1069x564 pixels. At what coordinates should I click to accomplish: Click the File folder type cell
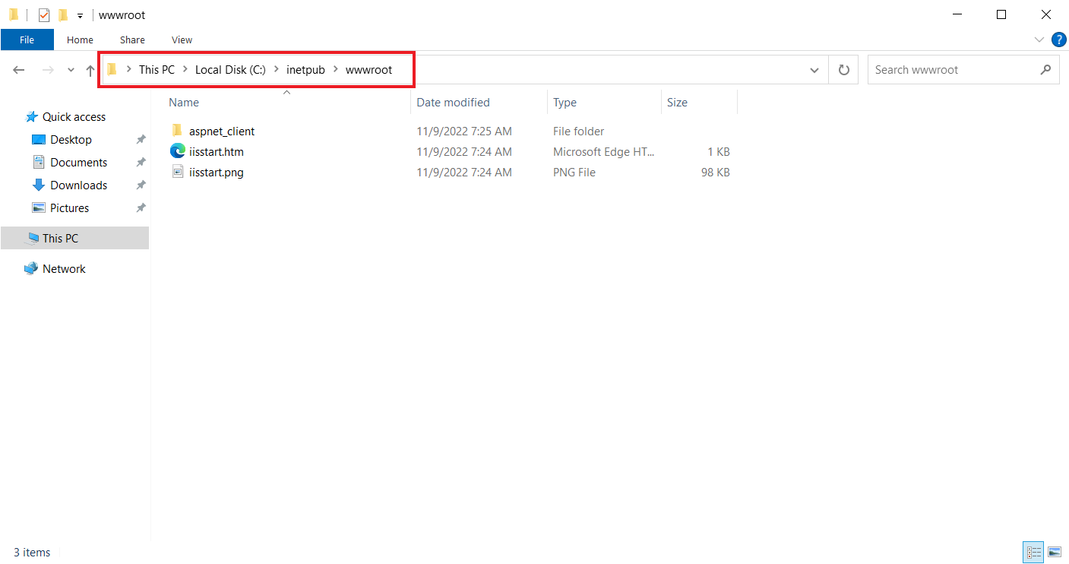coord(579,131)
